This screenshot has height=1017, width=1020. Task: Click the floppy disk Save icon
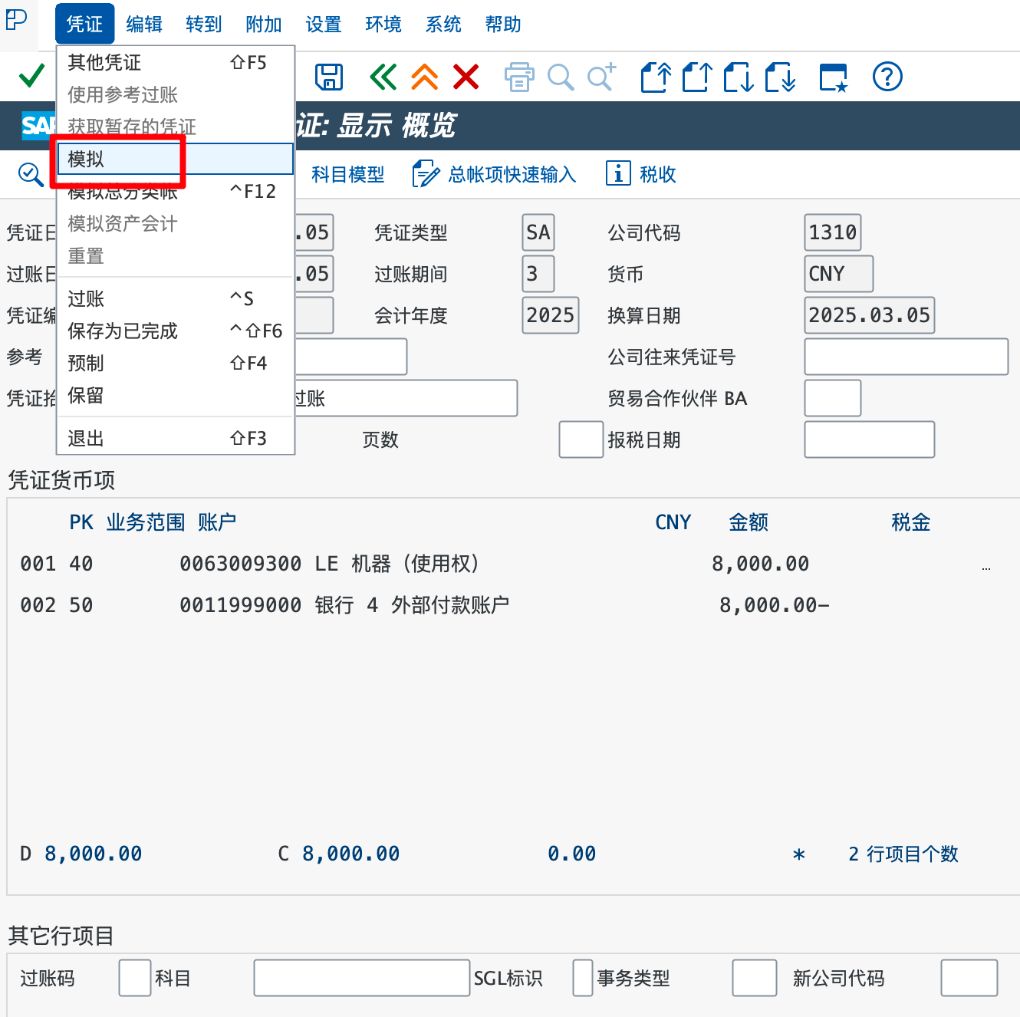(x=329, y=77)
